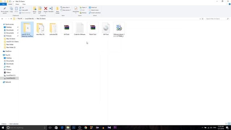Open Local Disk (C:) in sidebar

(11, 75)
